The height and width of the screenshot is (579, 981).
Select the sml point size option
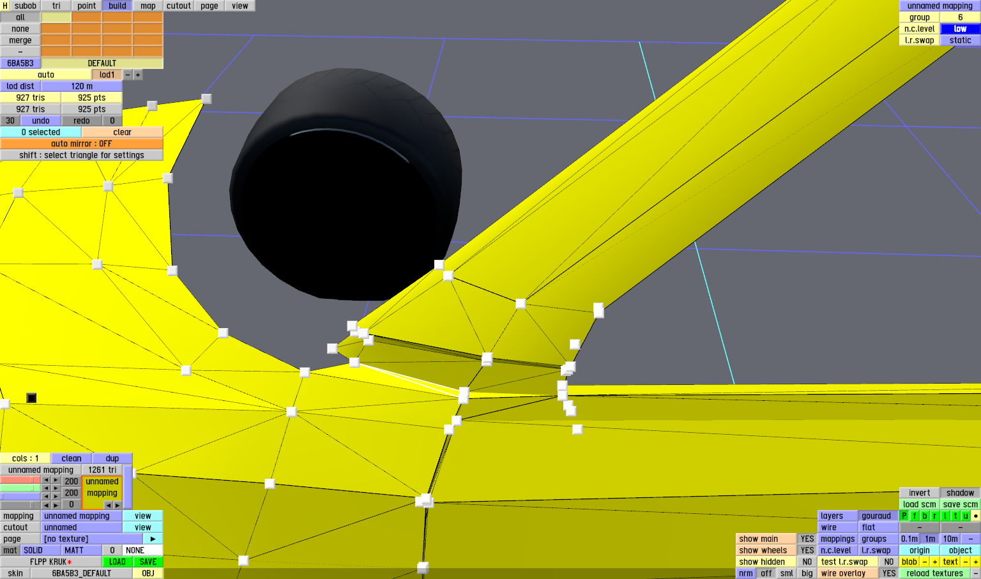[787, 573]
